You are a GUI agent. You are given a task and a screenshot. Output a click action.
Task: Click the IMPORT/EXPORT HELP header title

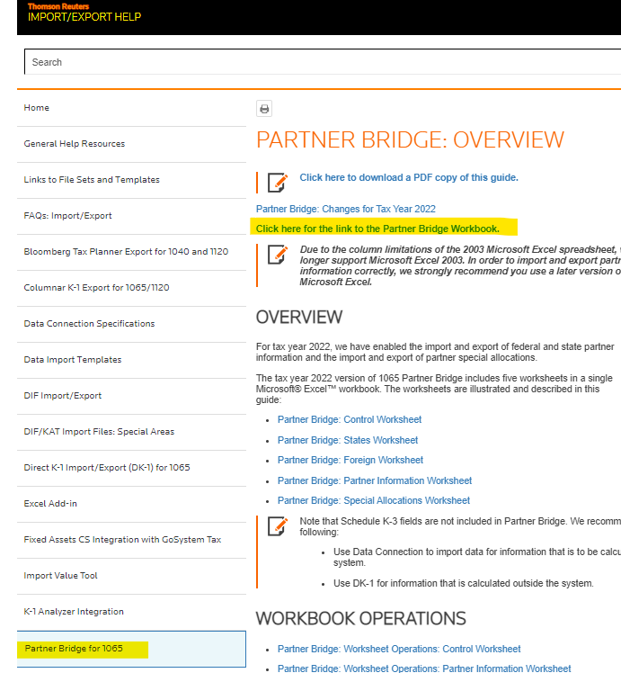[x=84, y=17]
